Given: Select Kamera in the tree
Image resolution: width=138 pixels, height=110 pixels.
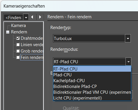Looking at the screenshot, I should coord(18,26).
